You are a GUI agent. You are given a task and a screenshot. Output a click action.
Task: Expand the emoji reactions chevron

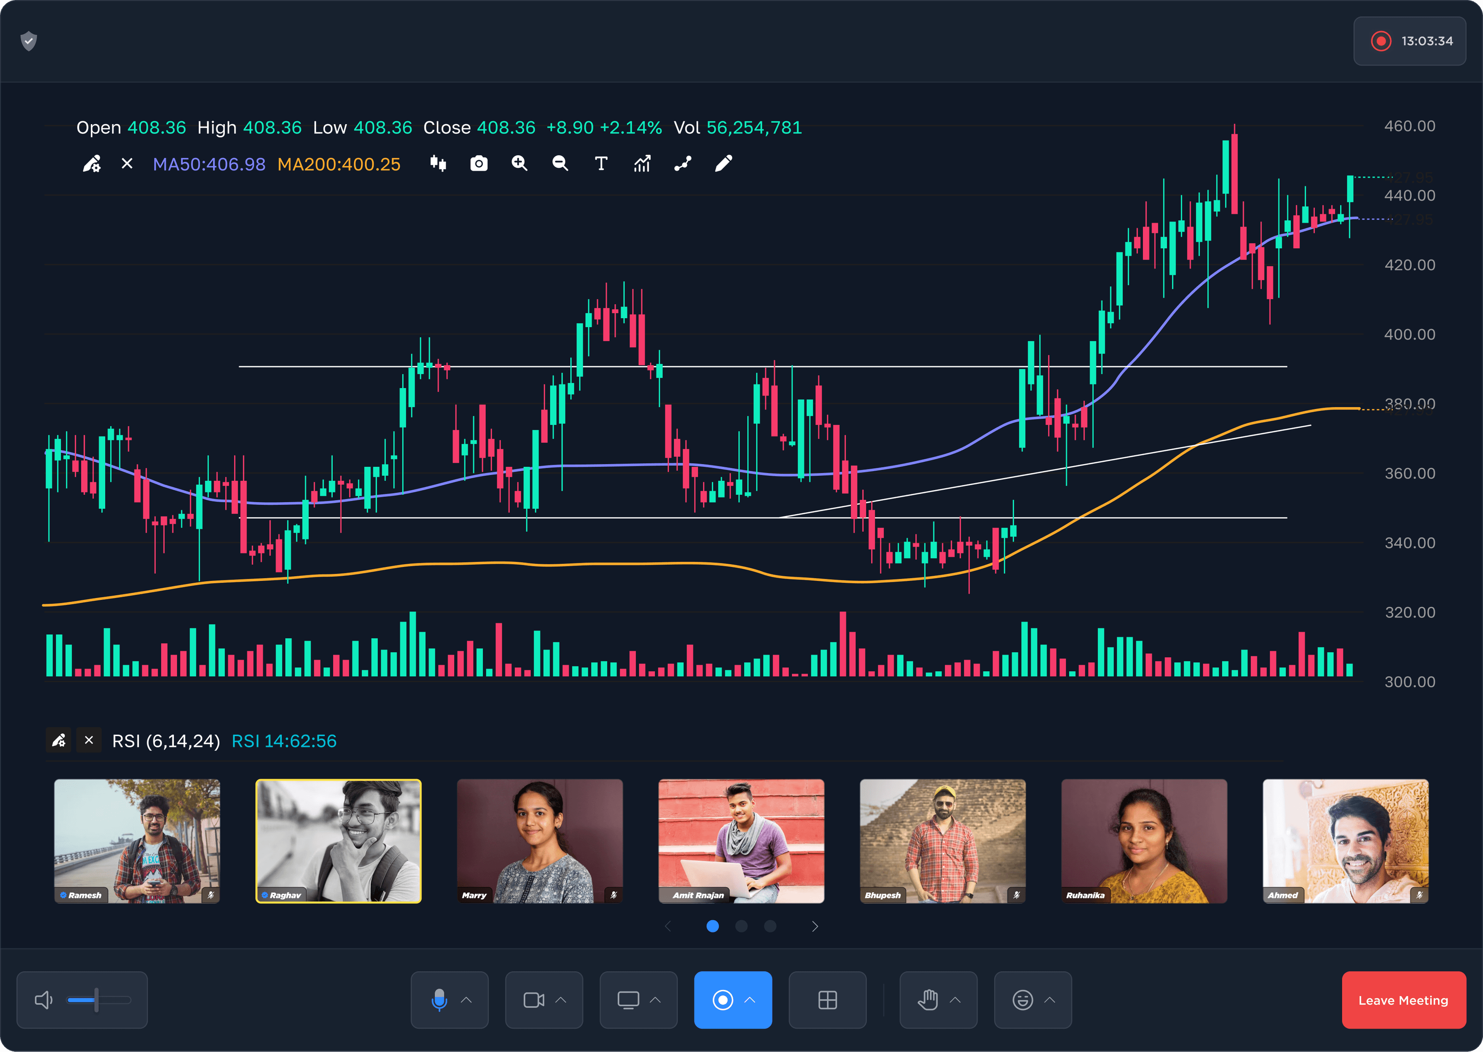coord(1050,1000)
